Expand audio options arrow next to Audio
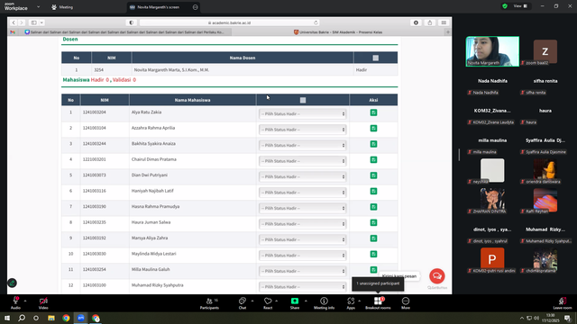The image size is (577, 324). (x=25, y=301)
